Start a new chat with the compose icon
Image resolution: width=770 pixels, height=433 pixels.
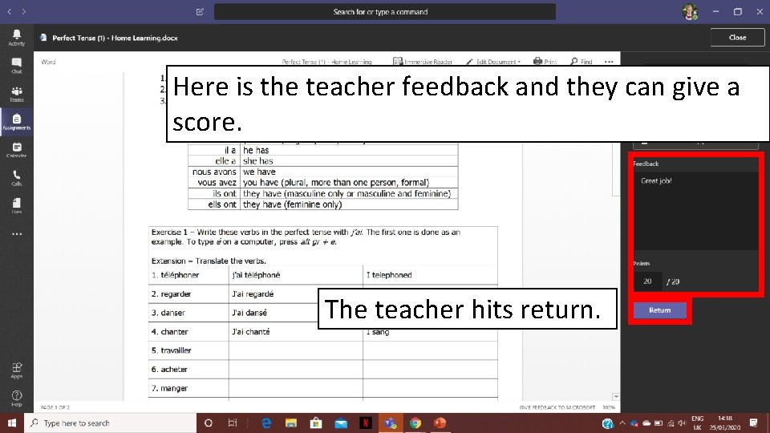click(x=200, y=12)
